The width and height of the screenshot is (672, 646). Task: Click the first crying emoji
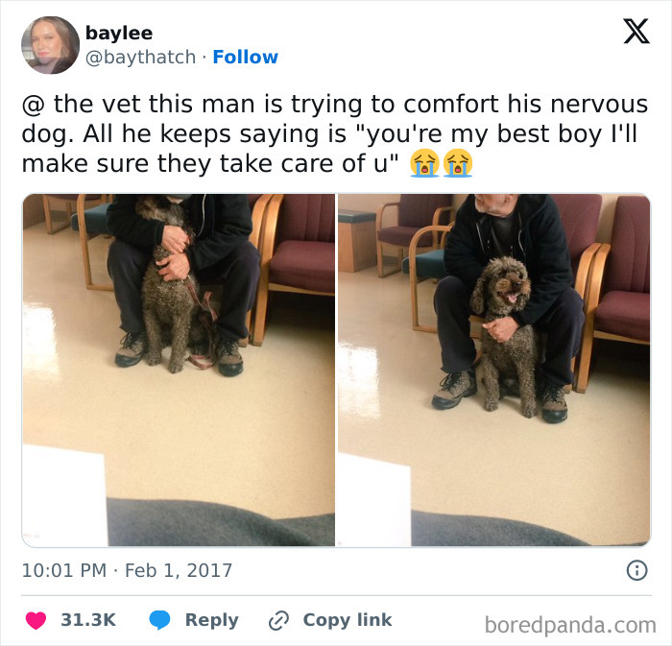tap(424, 163)
